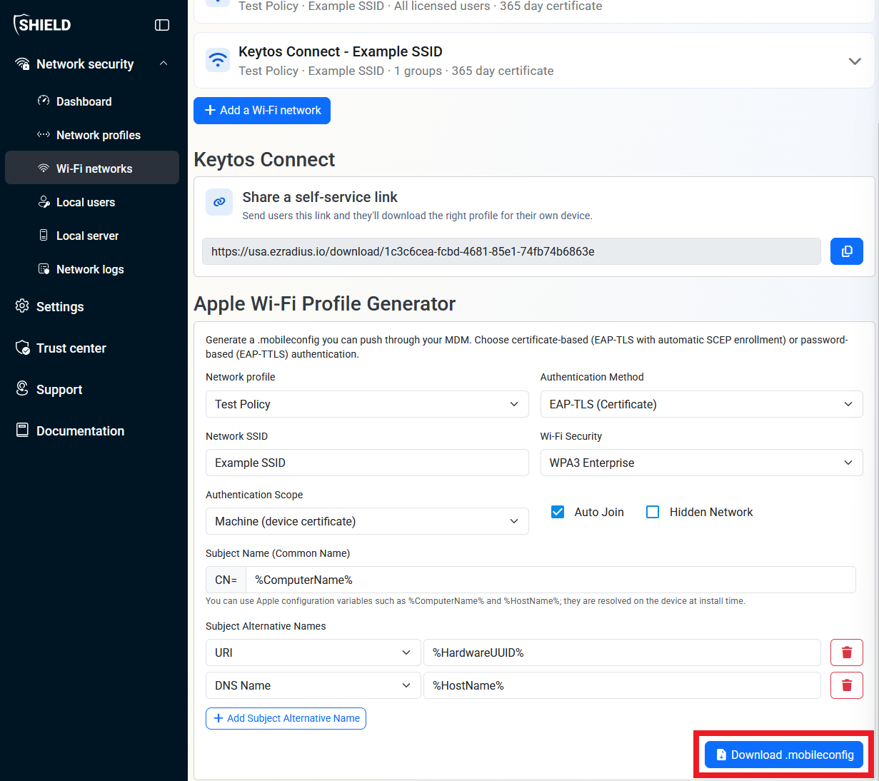Expand the Keytos Connect - Example SSID card
The height and width of the screenshot is (781, 879).
point(855,61)
